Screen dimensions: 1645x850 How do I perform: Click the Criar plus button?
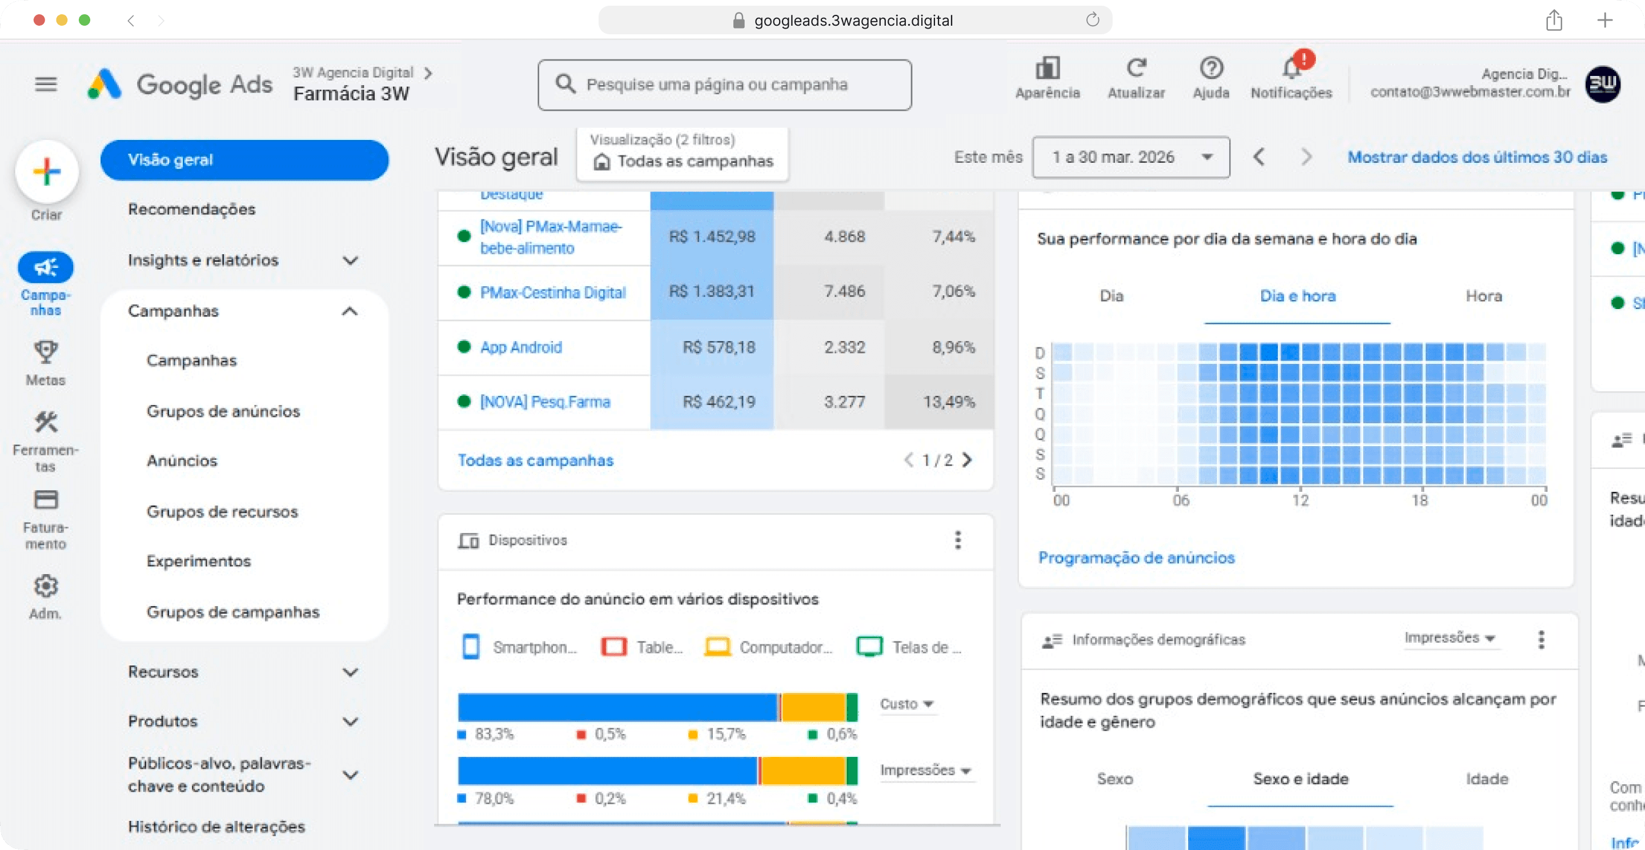[x=47, y=171]
